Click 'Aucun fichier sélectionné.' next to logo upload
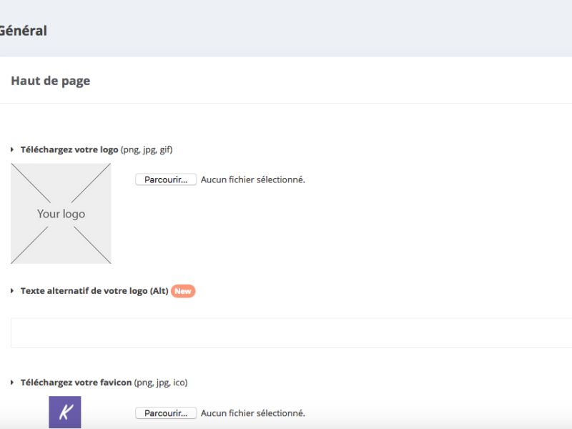This screenshot has width=572, height=429. pos(253,179)
